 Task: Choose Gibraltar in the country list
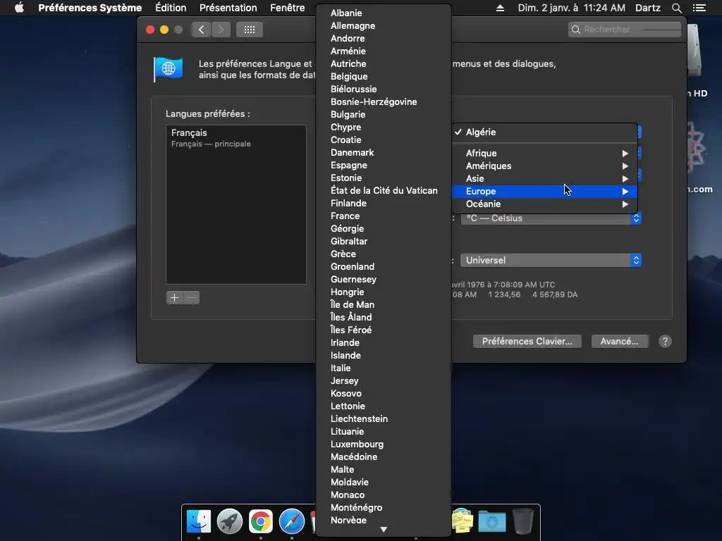pos(383,242)
